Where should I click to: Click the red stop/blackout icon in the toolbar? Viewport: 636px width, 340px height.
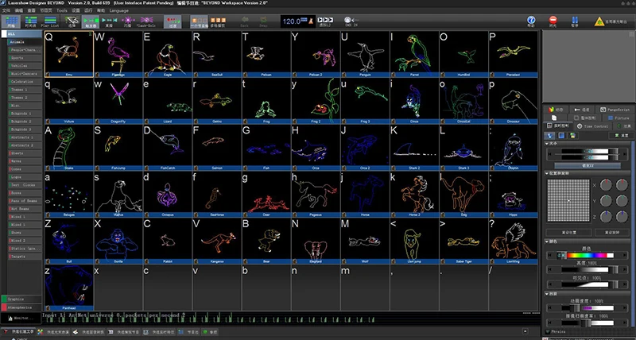pyautogui.click(x=553, y=21)
